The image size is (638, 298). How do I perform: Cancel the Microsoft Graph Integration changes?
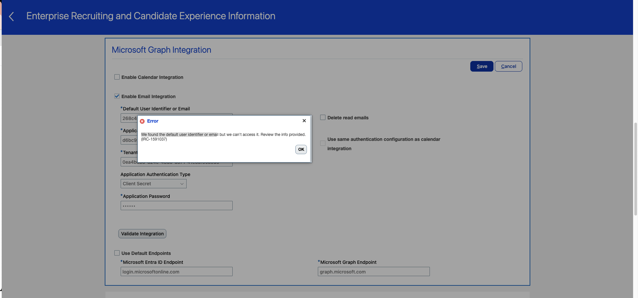508,66
